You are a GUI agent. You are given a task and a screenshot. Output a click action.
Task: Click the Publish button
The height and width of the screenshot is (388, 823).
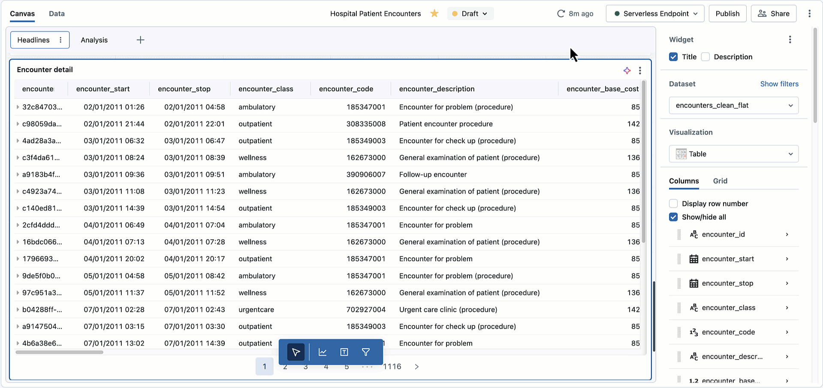[x=727, y=14]
